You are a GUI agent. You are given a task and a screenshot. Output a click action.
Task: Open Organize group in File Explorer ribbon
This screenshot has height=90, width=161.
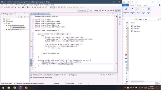(x=132, y=10)
